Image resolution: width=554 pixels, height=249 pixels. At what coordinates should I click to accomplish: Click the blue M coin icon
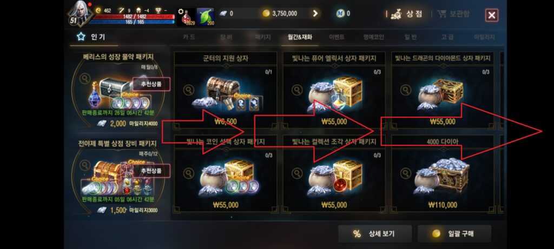click(x=340, y=14)
